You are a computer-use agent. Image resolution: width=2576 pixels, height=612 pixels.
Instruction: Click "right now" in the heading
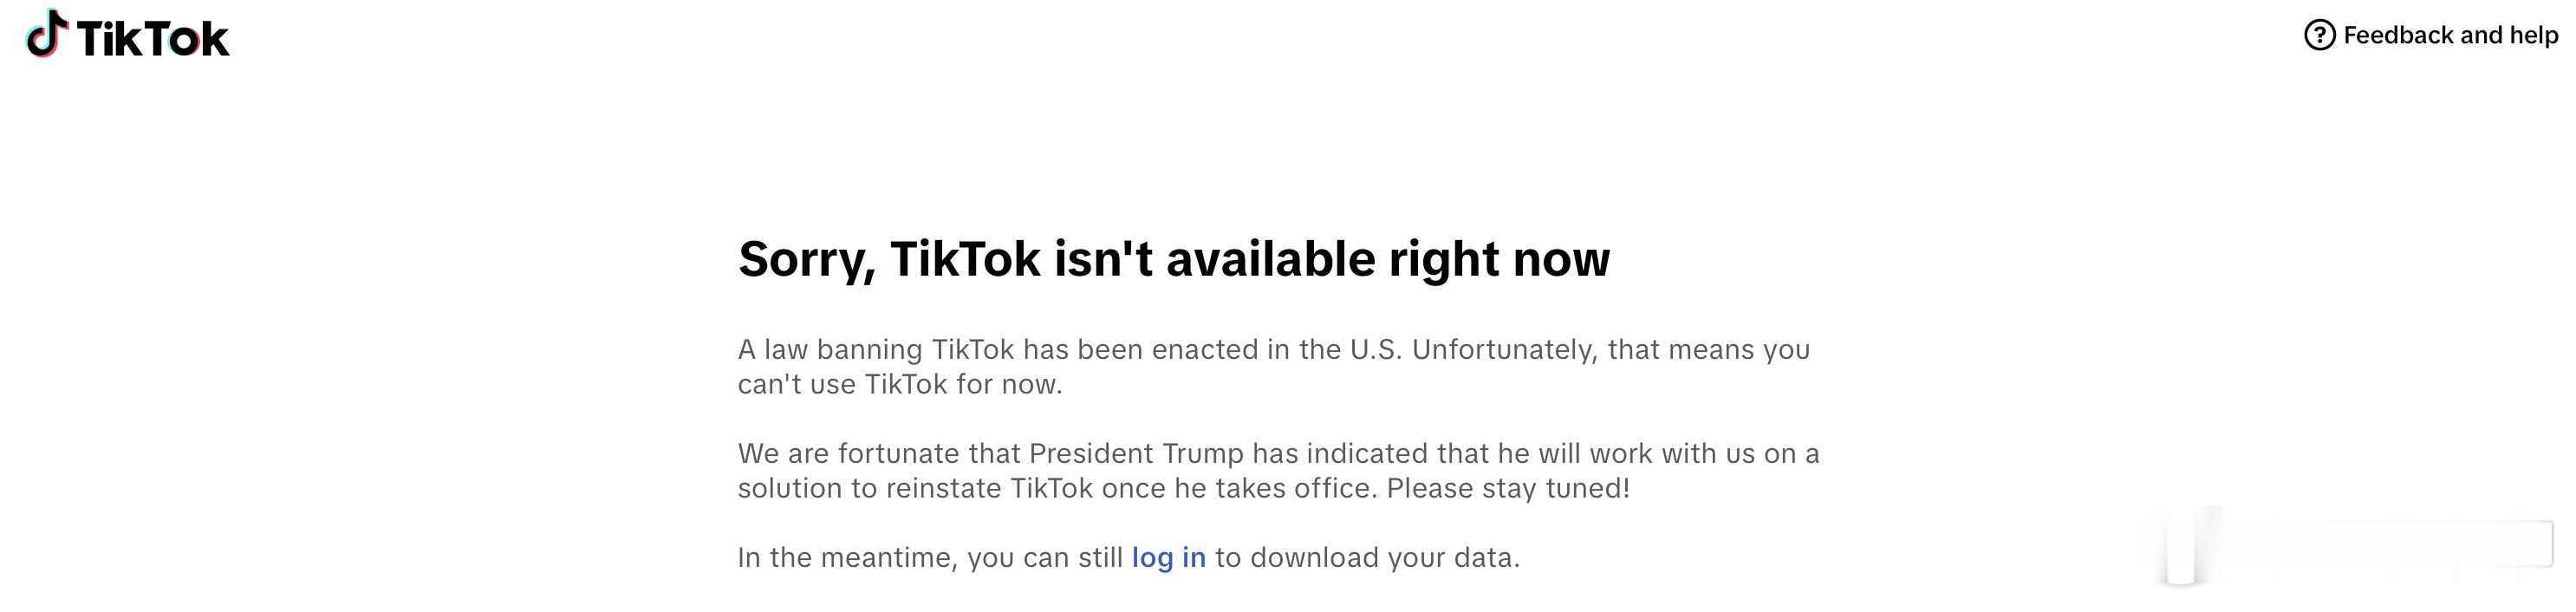[1499, 259]
